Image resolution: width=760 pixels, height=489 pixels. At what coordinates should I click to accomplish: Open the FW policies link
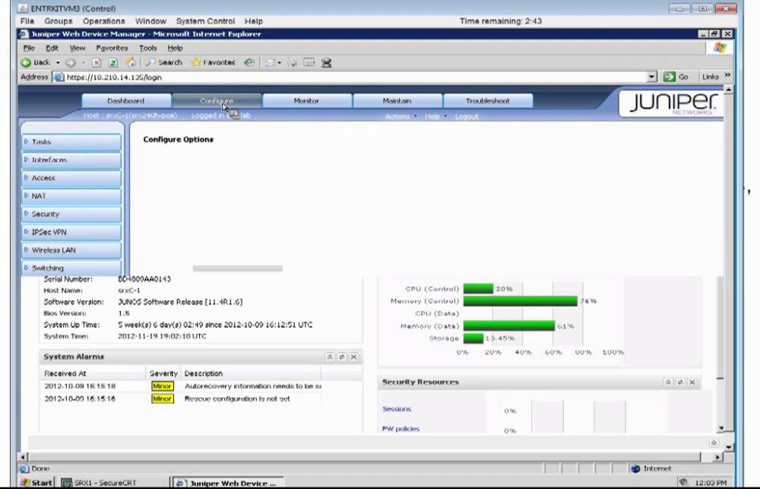(401, 429)
